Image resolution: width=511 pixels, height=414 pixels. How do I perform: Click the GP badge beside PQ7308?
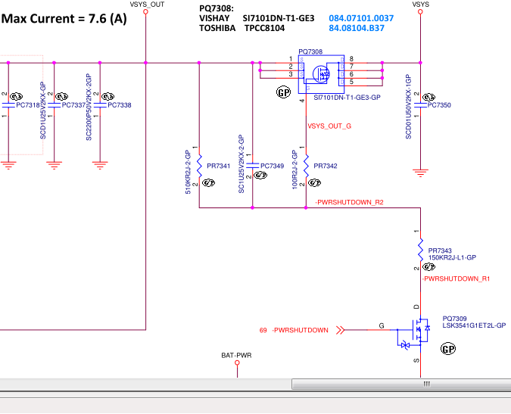point(284,92)
